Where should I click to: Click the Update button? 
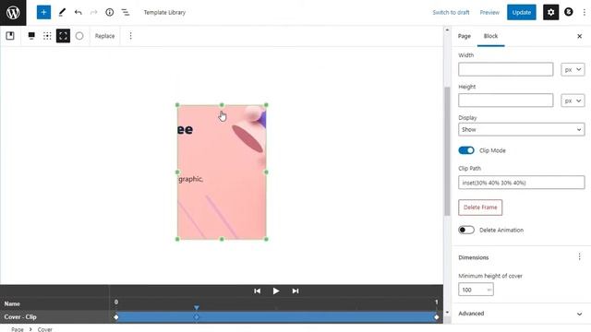coord(521,12)
